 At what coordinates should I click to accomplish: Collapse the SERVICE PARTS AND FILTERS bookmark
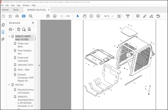pyautogui.click(x=9, y=37)
